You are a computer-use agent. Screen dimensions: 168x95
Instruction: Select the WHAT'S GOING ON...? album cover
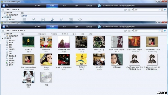(64, 60)
